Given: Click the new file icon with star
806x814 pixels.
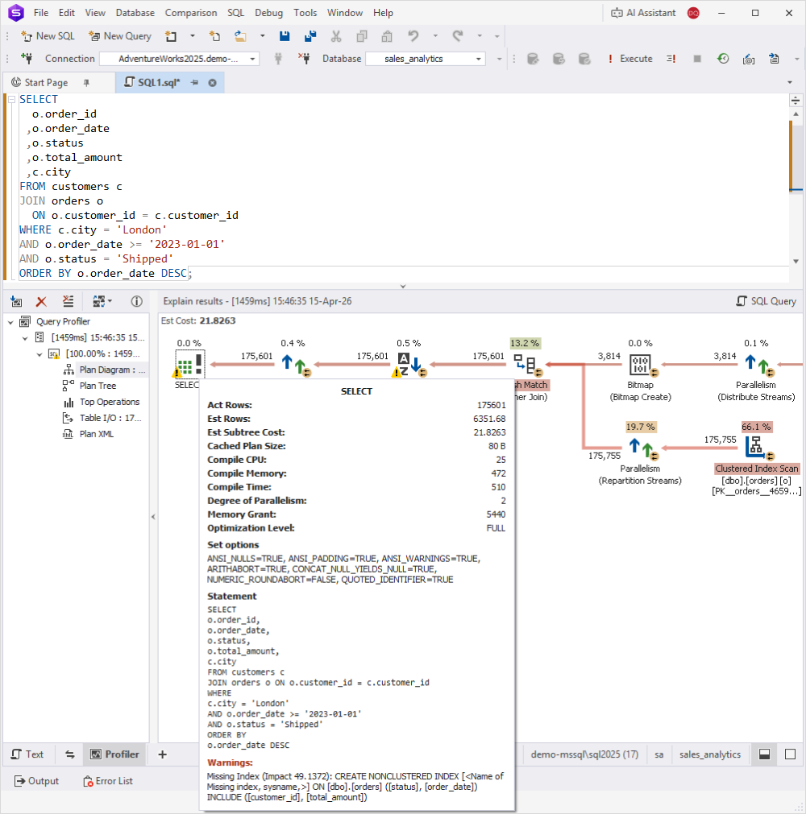Looking at the screenshot, I should tap(214, 35).
